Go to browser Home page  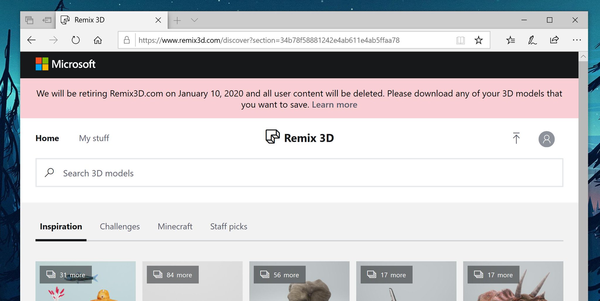point(98,40)
